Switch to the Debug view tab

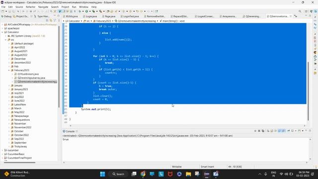pos(6,16)
